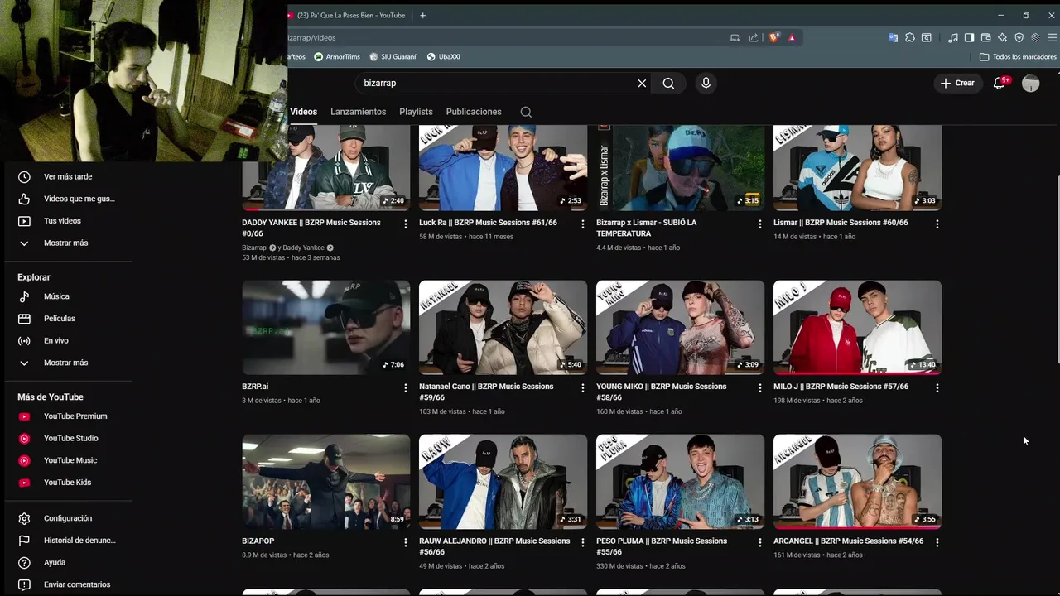
Task: Play YOUNG MIKO #58/66 video thumbnail
Action: point(680,328)
